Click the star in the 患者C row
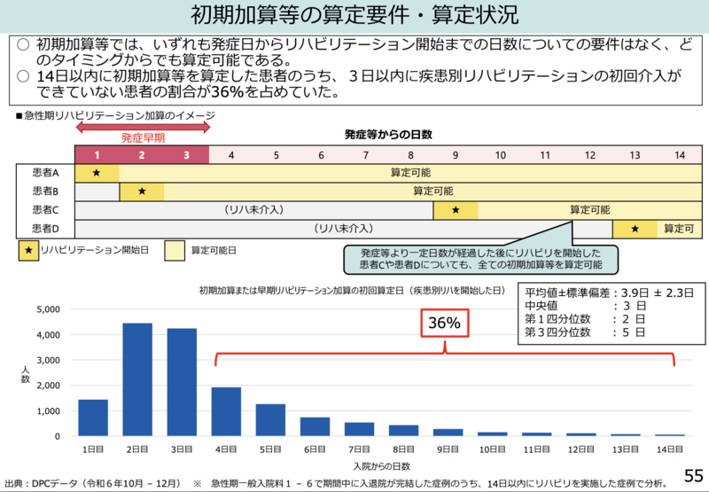This screenshot has height=492, width=709. click(456, 210)
